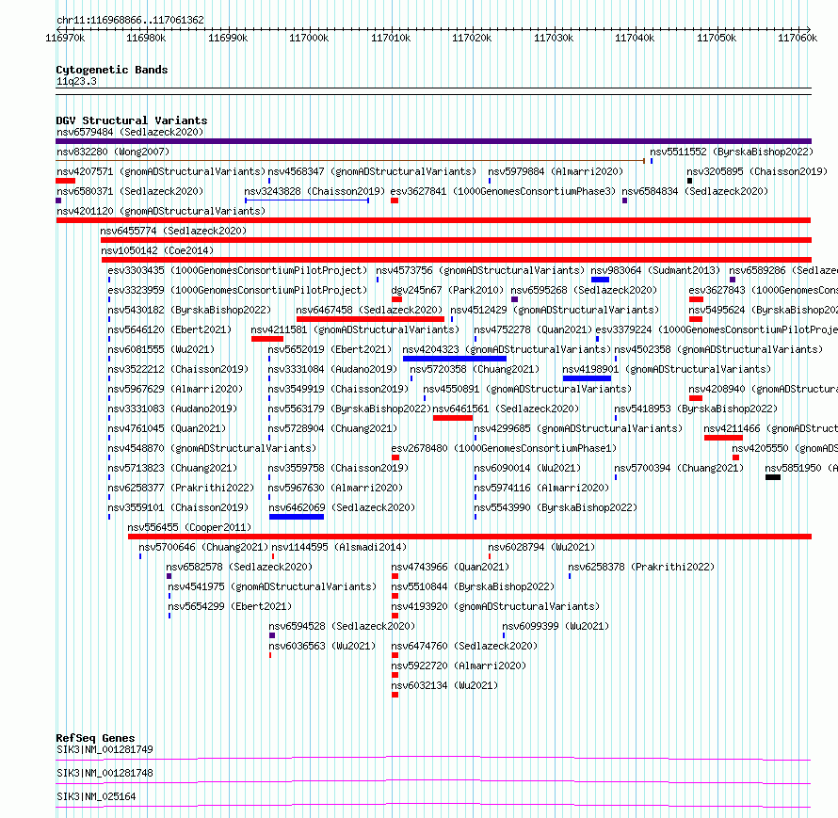Select esv3627841 (1000GenomesConsortiumPhase3) label

[503, 191]
